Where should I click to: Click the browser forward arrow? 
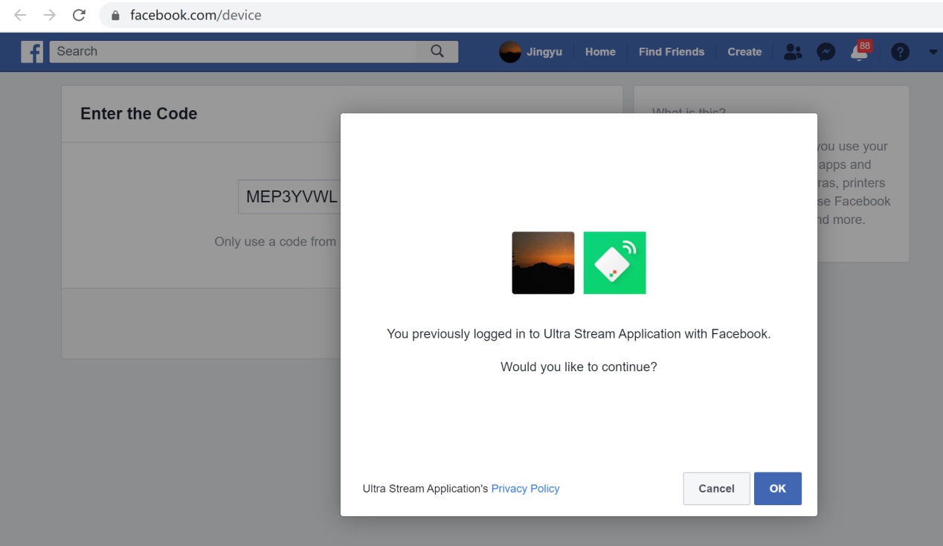[50, 15]
